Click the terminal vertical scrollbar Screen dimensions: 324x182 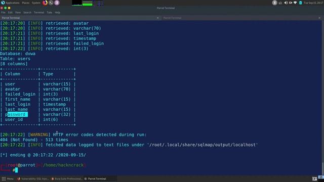[x=323, y=168]
